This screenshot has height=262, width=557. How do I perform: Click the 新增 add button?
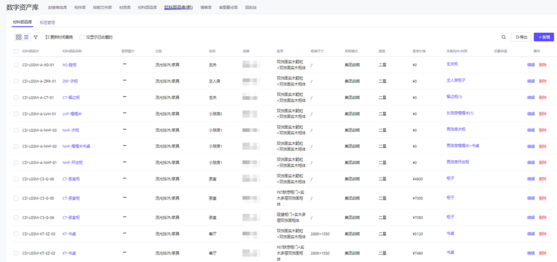544,37
